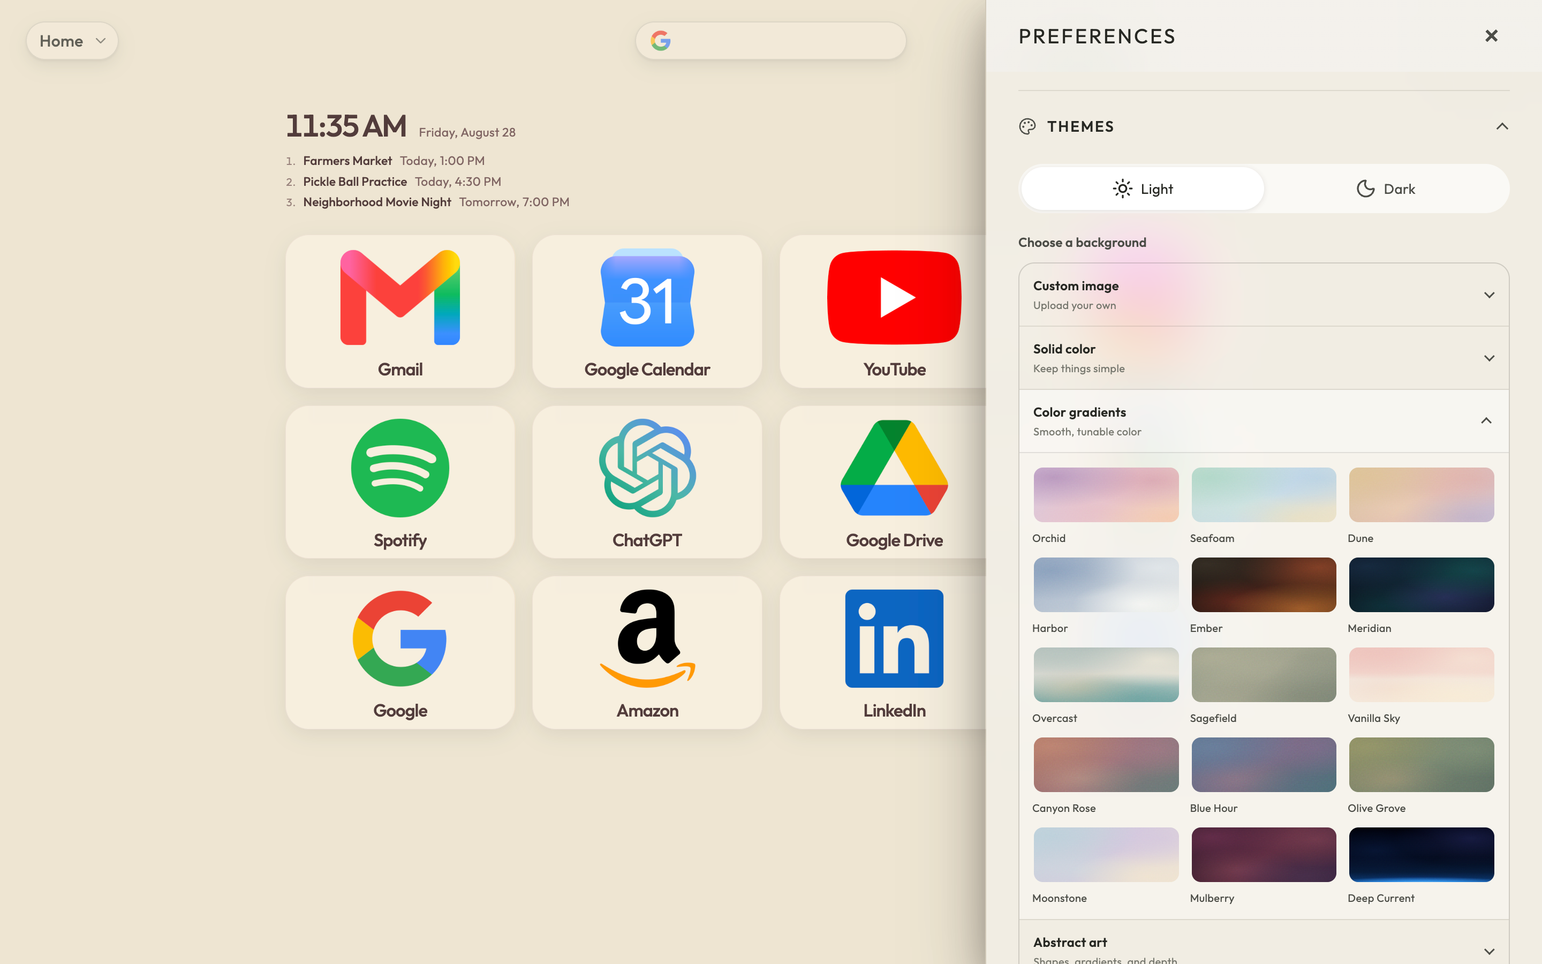This screenshot has width=1542, height=964.
Task: Open the Pickle Ball Practice event
Action: coord(394,182)
